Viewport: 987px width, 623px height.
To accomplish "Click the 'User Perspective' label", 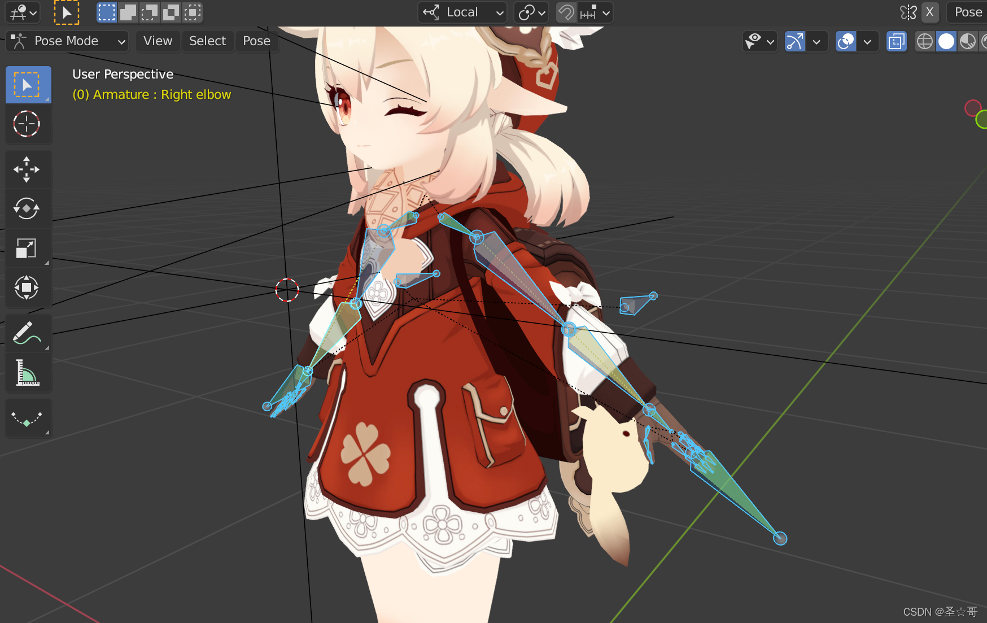I will [x=123, y=74].
